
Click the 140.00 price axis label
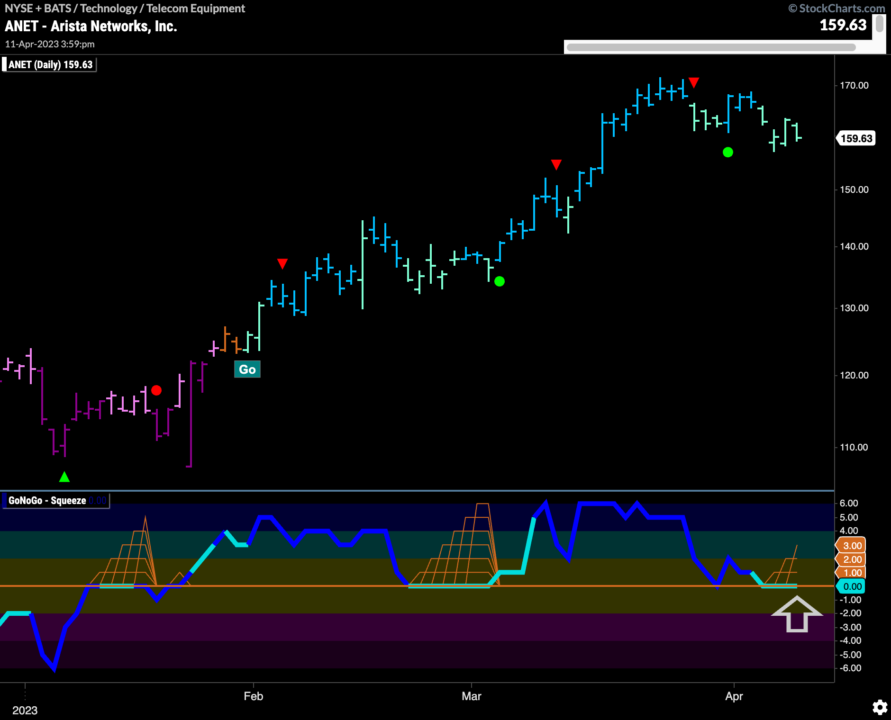(x=854, y=246)
